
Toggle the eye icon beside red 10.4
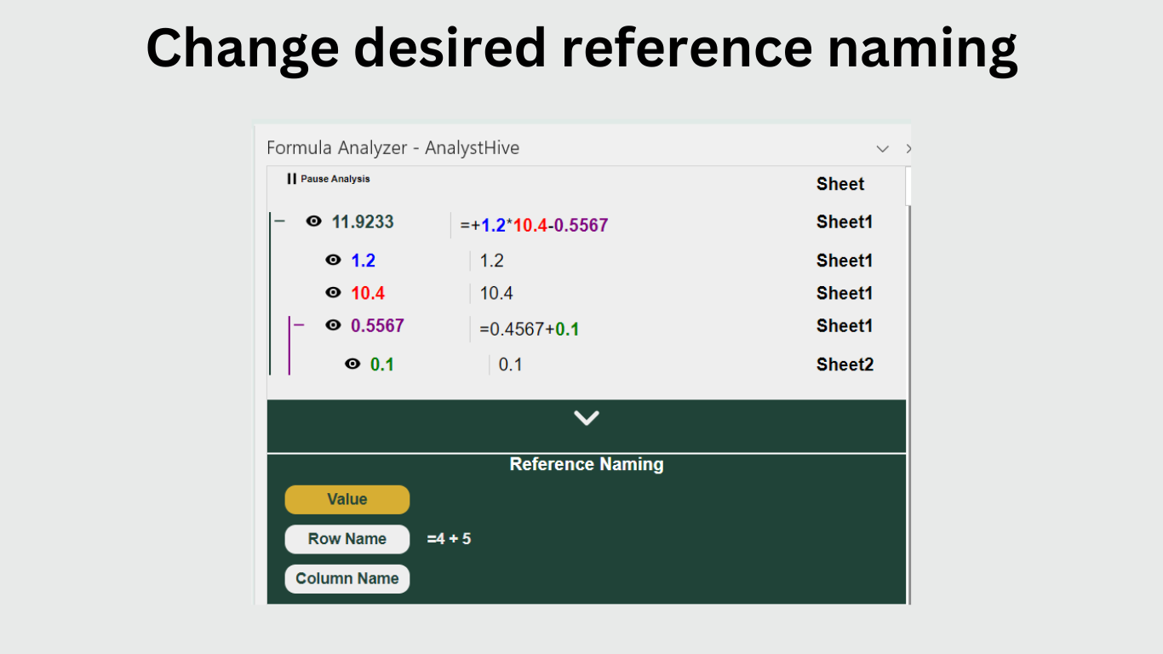[x=333, y=293]
